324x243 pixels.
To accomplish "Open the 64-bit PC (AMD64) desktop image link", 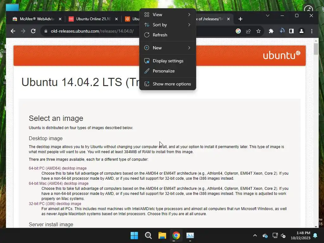I will (58, 168).
